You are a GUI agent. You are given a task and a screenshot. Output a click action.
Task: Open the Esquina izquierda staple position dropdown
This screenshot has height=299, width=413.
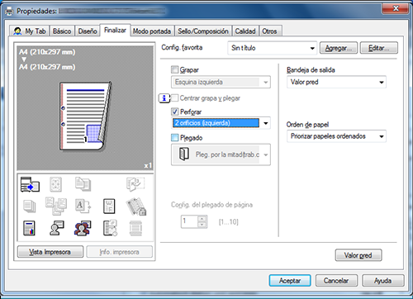[221, 82]
